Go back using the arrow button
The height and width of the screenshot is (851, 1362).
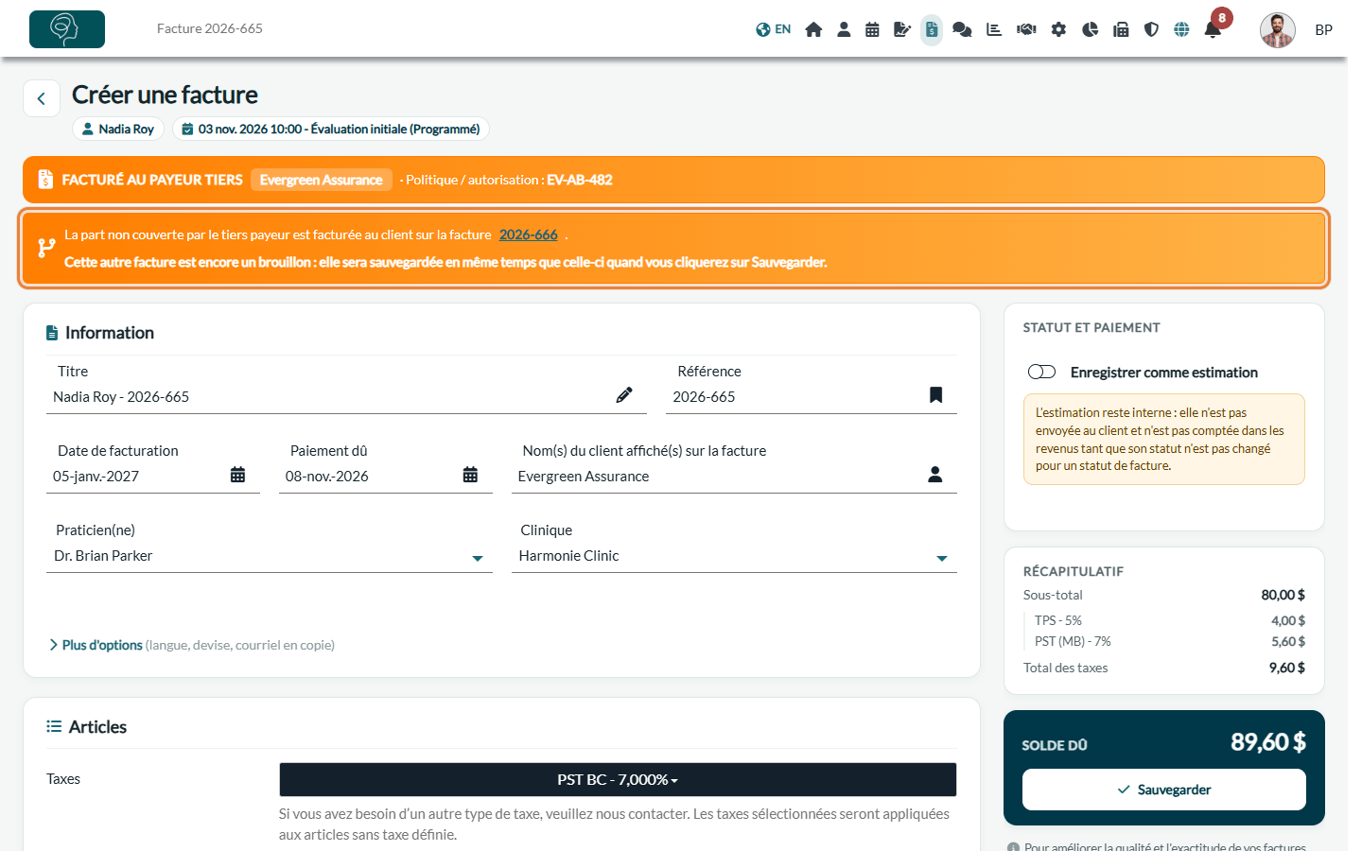42,98
